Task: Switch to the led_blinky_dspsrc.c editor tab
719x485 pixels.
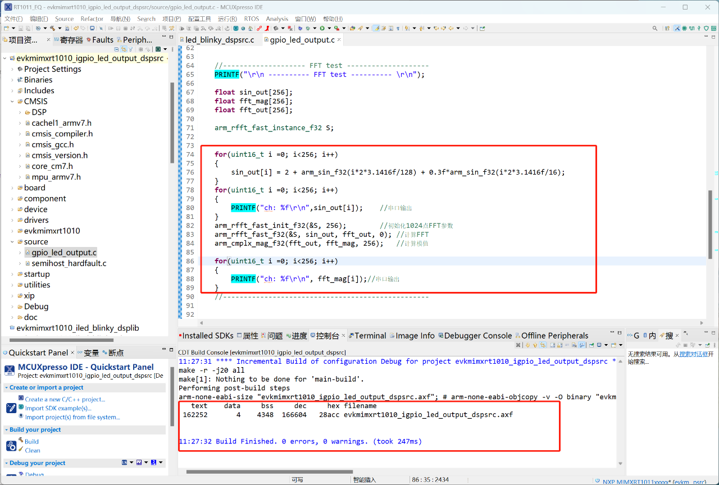Action: tap(219, 39)
